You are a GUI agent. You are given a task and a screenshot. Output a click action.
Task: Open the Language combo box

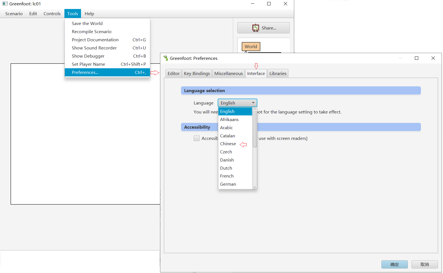click(237, 103)
